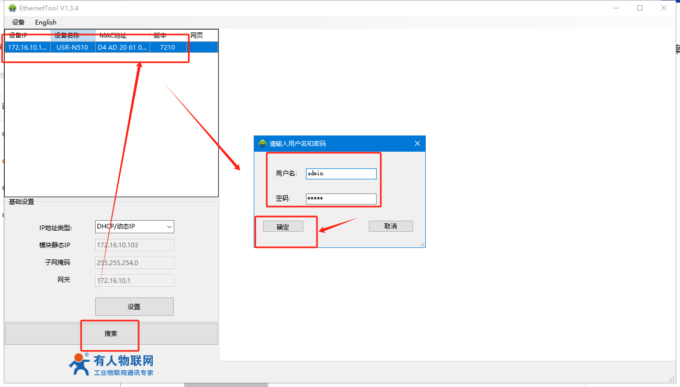Click the 密码 input field
Image resolution: width=680 pixels, height=387 pixels.
pos(341,199)
